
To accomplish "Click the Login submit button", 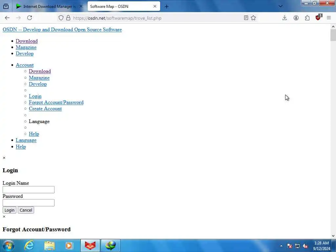I will click(10, 210).
